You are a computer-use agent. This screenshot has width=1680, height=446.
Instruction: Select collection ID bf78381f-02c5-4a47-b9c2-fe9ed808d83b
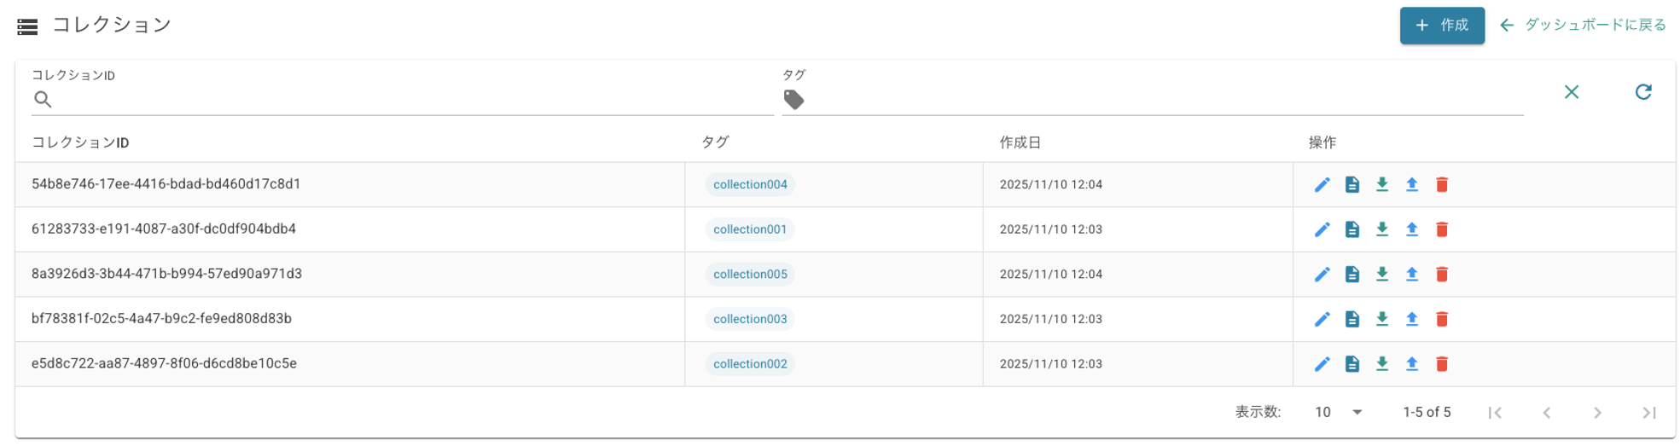pos(161,319)
